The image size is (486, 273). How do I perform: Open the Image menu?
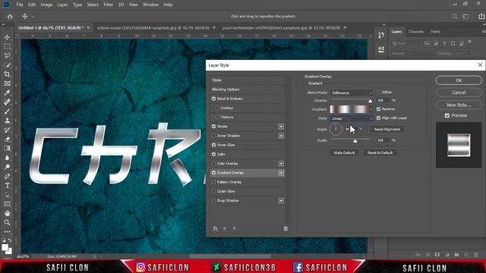[x=46, y=5]
